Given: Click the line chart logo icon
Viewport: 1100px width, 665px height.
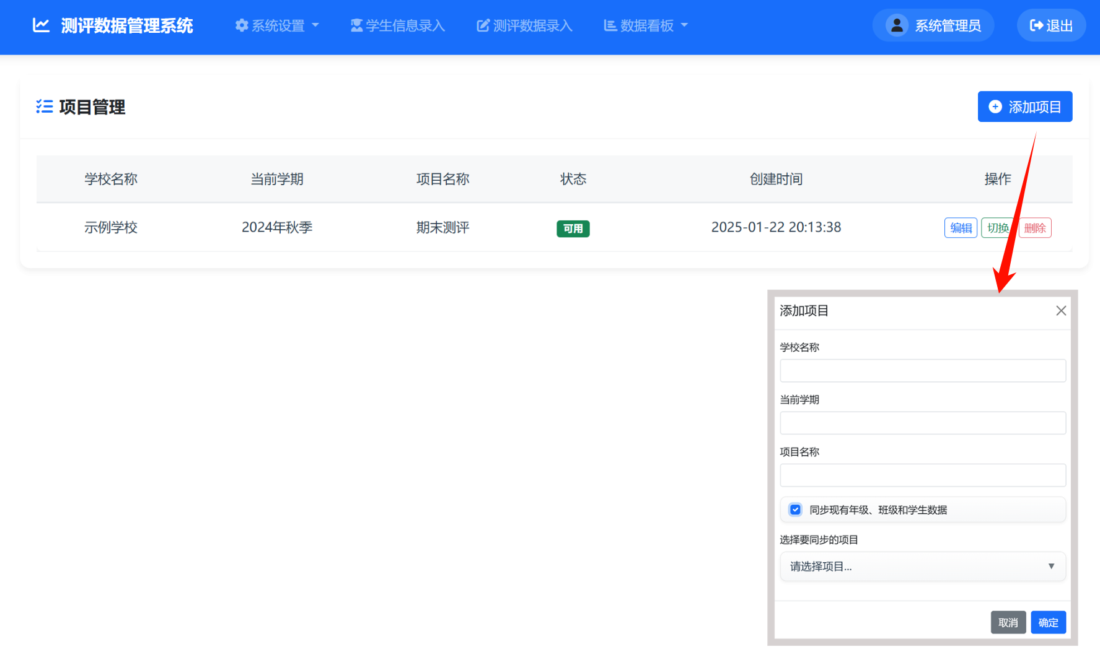Looking at the screenshot, I should (40, 25).
